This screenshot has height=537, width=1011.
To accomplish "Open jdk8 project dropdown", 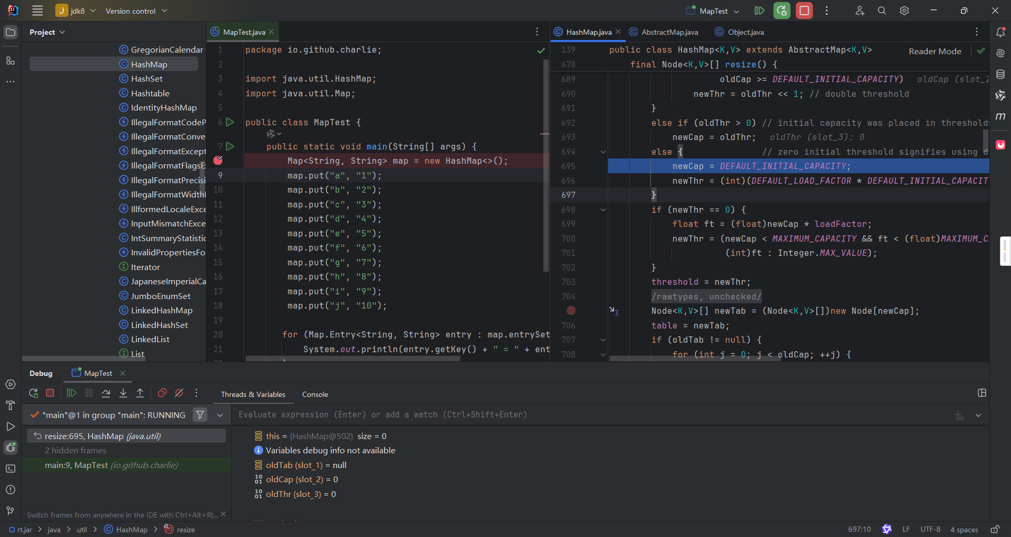I will click(76, 11).
